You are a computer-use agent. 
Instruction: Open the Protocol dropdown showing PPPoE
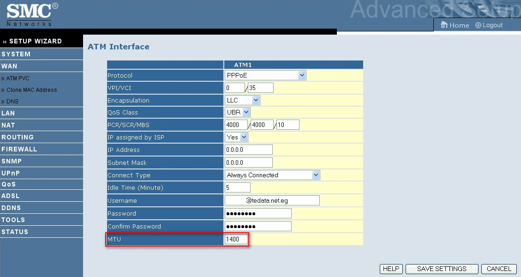point(265,75)
